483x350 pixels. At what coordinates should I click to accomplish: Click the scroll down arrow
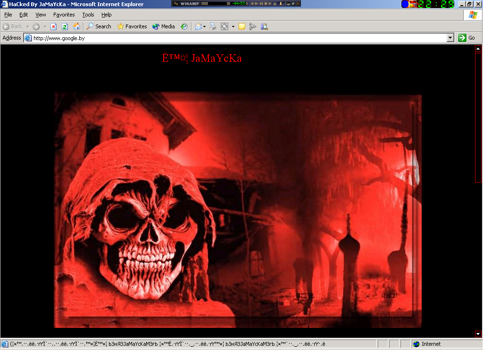click(478, 334)
